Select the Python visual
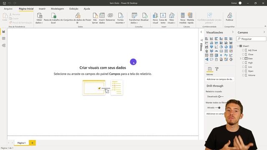 tap(226, 55)
